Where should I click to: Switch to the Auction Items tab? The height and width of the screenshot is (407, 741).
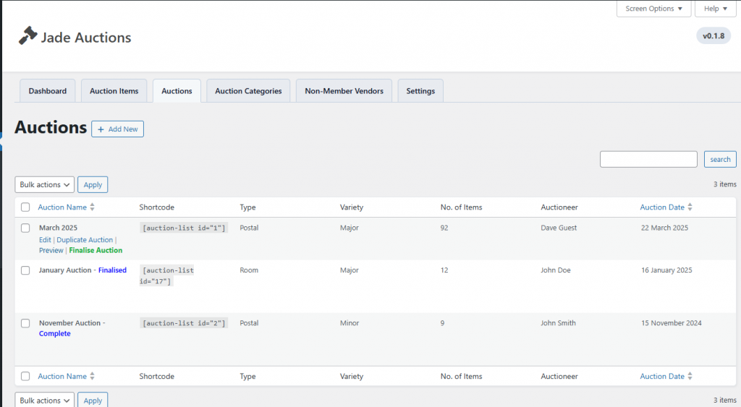(x=114, y=91)
